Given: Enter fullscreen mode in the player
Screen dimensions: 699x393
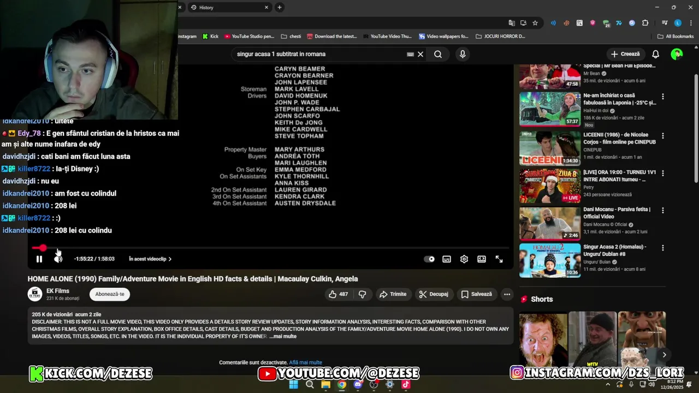Looking at the screenshot, I should [499, 259].
